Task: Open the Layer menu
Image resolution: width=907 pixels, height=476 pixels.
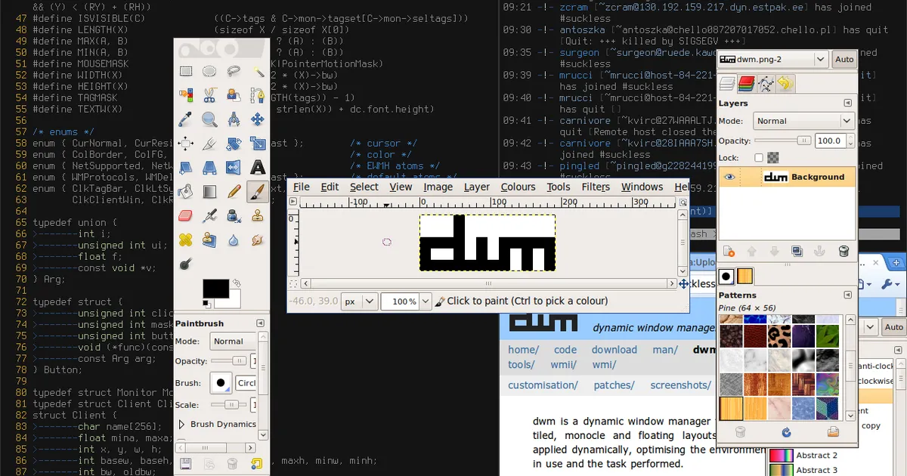Action: tap(477, 187)
